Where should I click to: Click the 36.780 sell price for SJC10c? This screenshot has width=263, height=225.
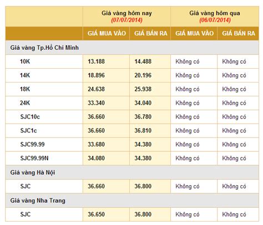pyautogui.click(x=150, y=116)
